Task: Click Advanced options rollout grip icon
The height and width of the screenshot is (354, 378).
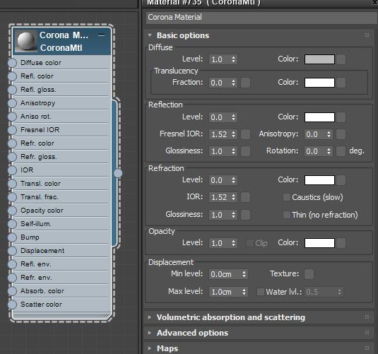Action: click(x=367, y=333)
